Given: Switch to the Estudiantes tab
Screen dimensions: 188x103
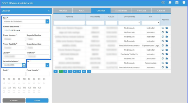Looking at the screenshot, I should (x=121, y=11).
